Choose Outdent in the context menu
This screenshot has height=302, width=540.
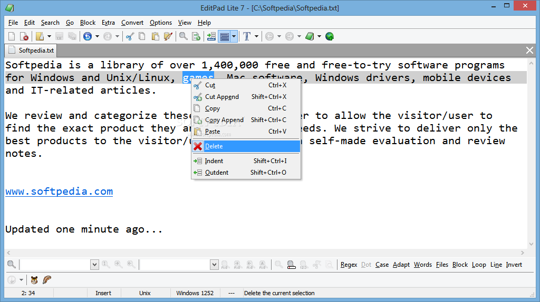tap(246, 173)
